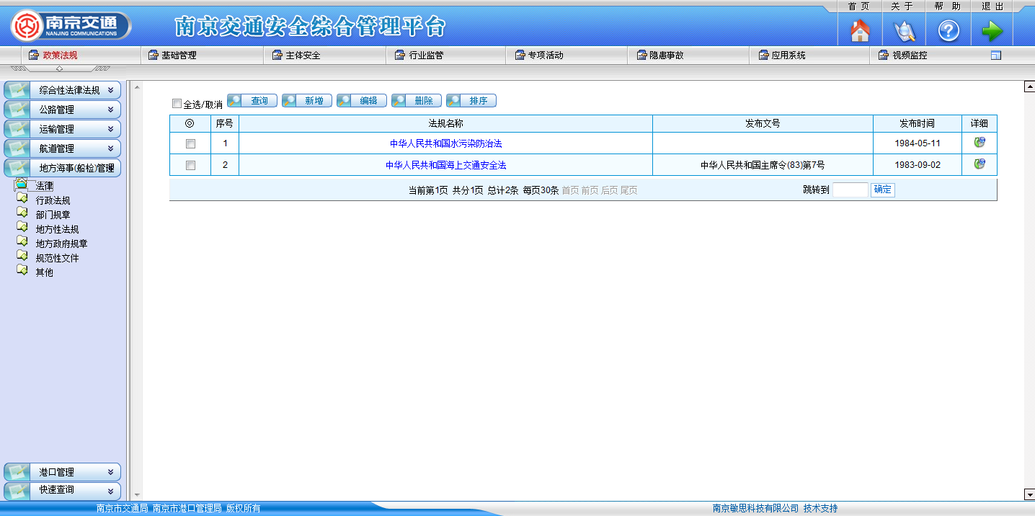Click the 新增 button
This screenshot has height=516, width=1035.
[307, 101]
